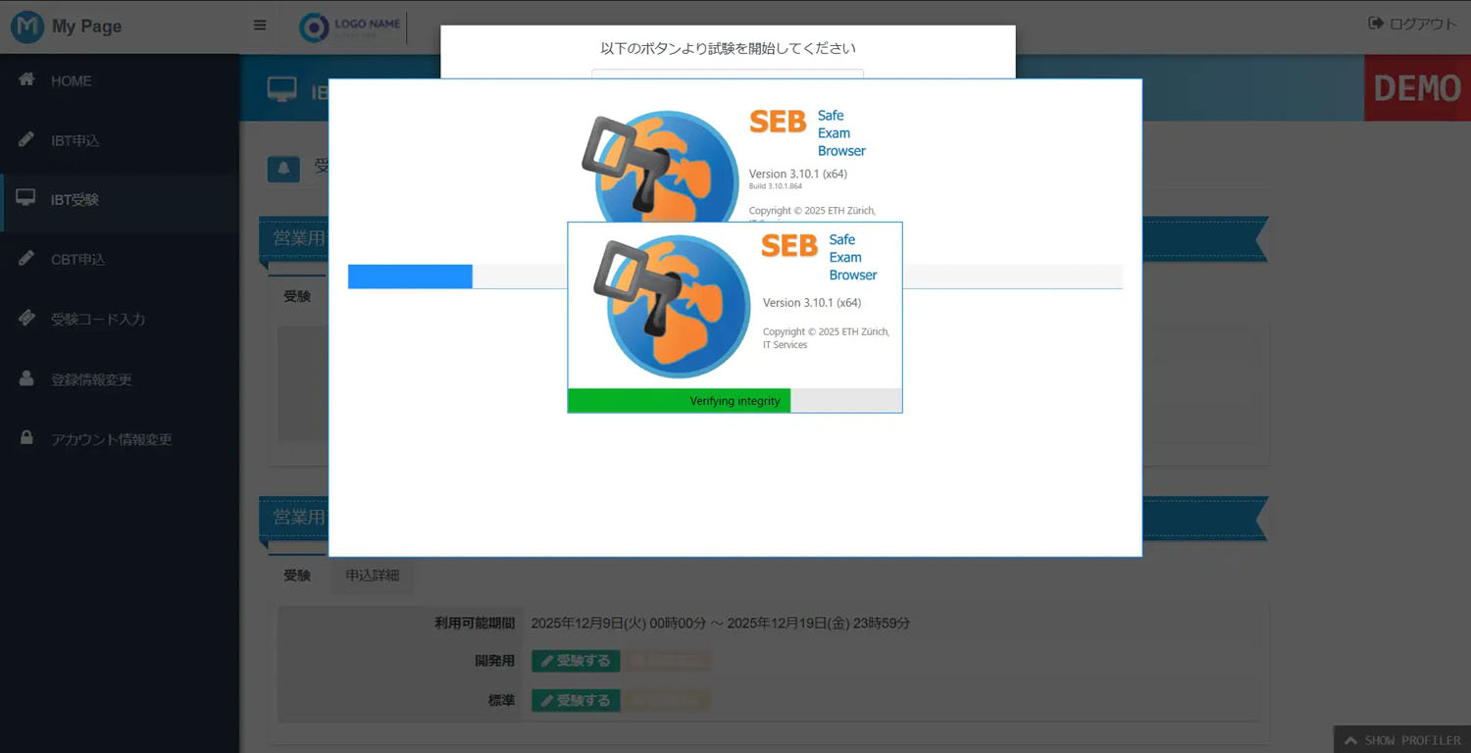Expand the SHOW PROFILER panel
Screen dimensions: 1471x753
1400,739
